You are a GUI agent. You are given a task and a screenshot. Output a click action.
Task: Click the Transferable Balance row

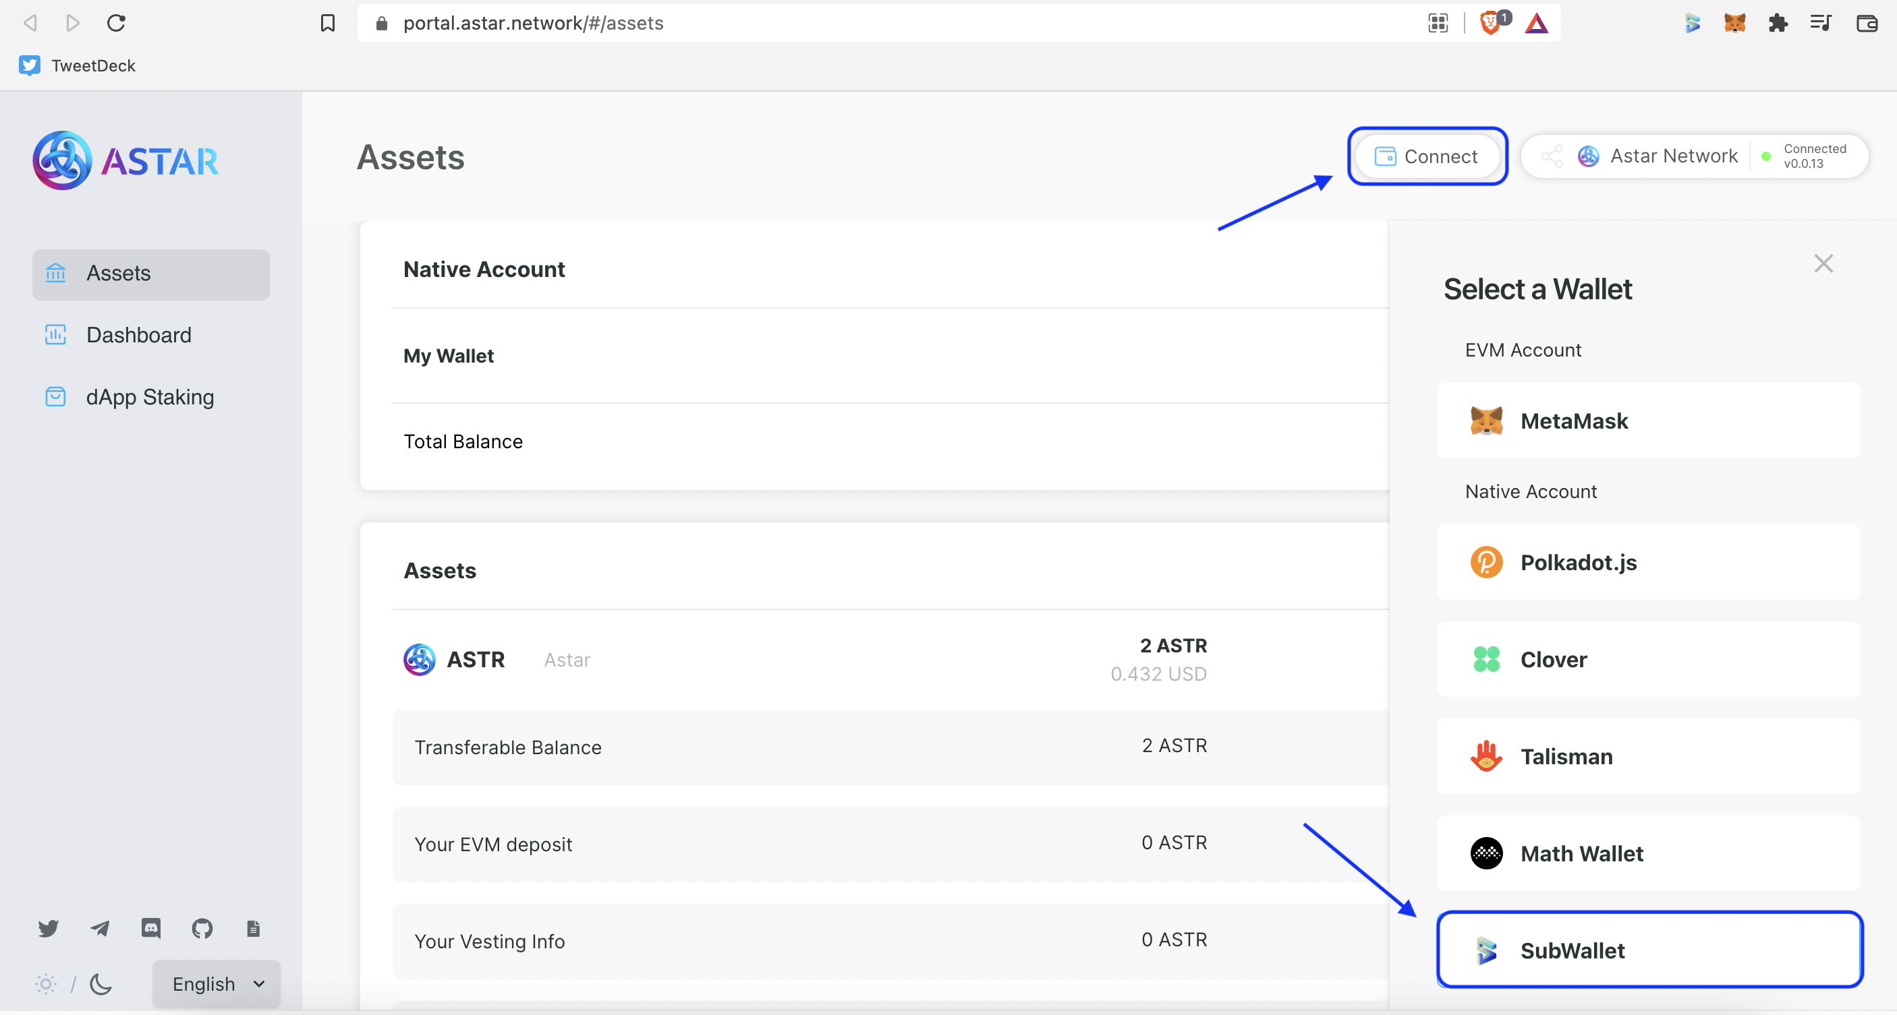pos(890,747)
